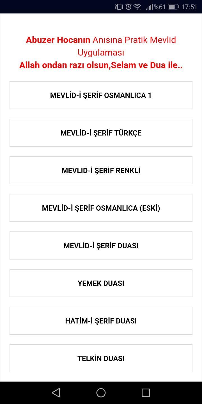Open MEVLİD-İ ŞERİF OSMANLICA (ESKİ)

pos(101,208)
